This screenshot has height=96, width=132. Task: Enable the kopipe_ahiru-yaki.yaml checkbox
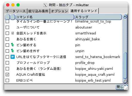(7, 69)
